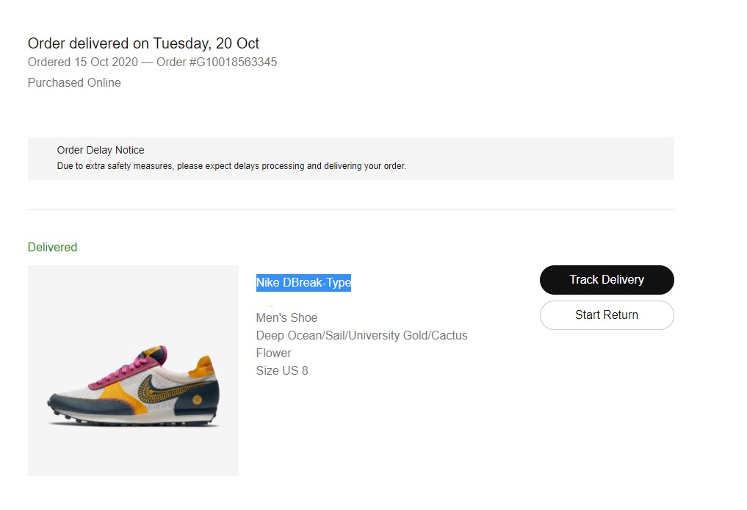Click the delay notice safety measures message
Viewport: 747px width, 510px height.
coord(231,166)
